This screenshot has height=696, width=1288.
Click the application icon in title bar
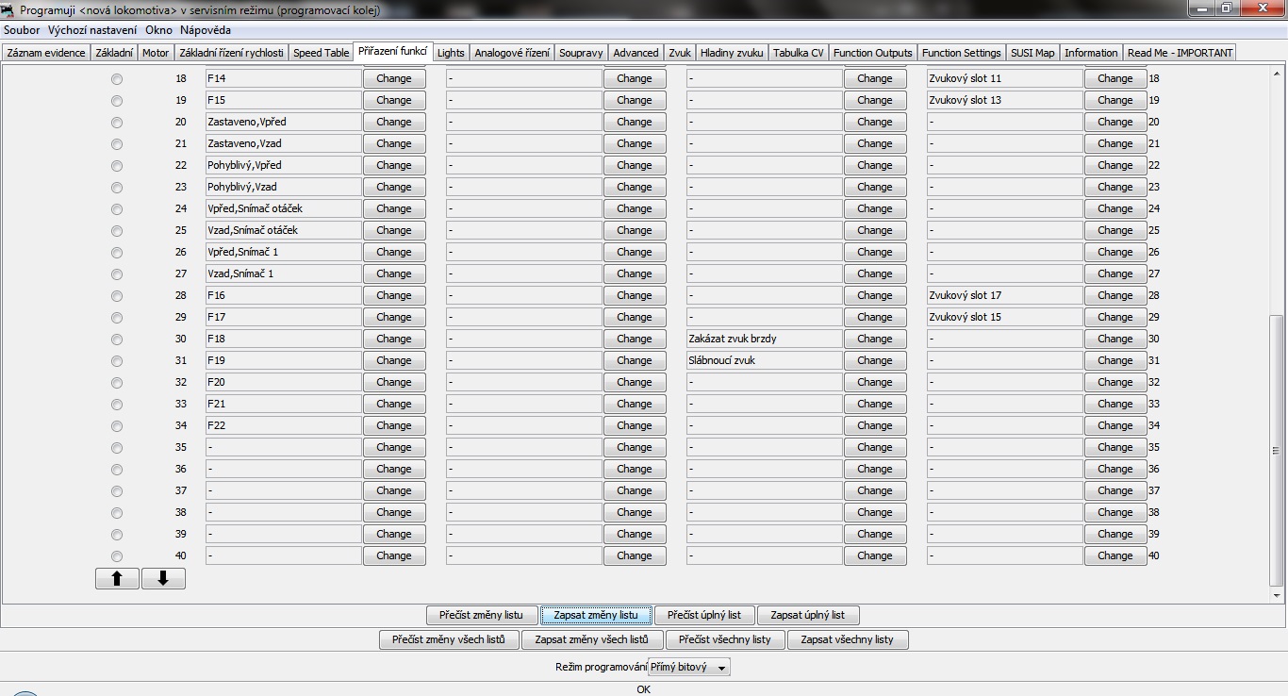pyautogui.click(x=9, y=9)
